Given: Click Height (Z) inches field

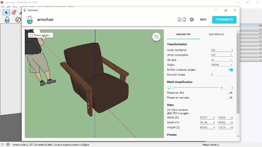Looking at the screenshot, I should coord(208,127).
